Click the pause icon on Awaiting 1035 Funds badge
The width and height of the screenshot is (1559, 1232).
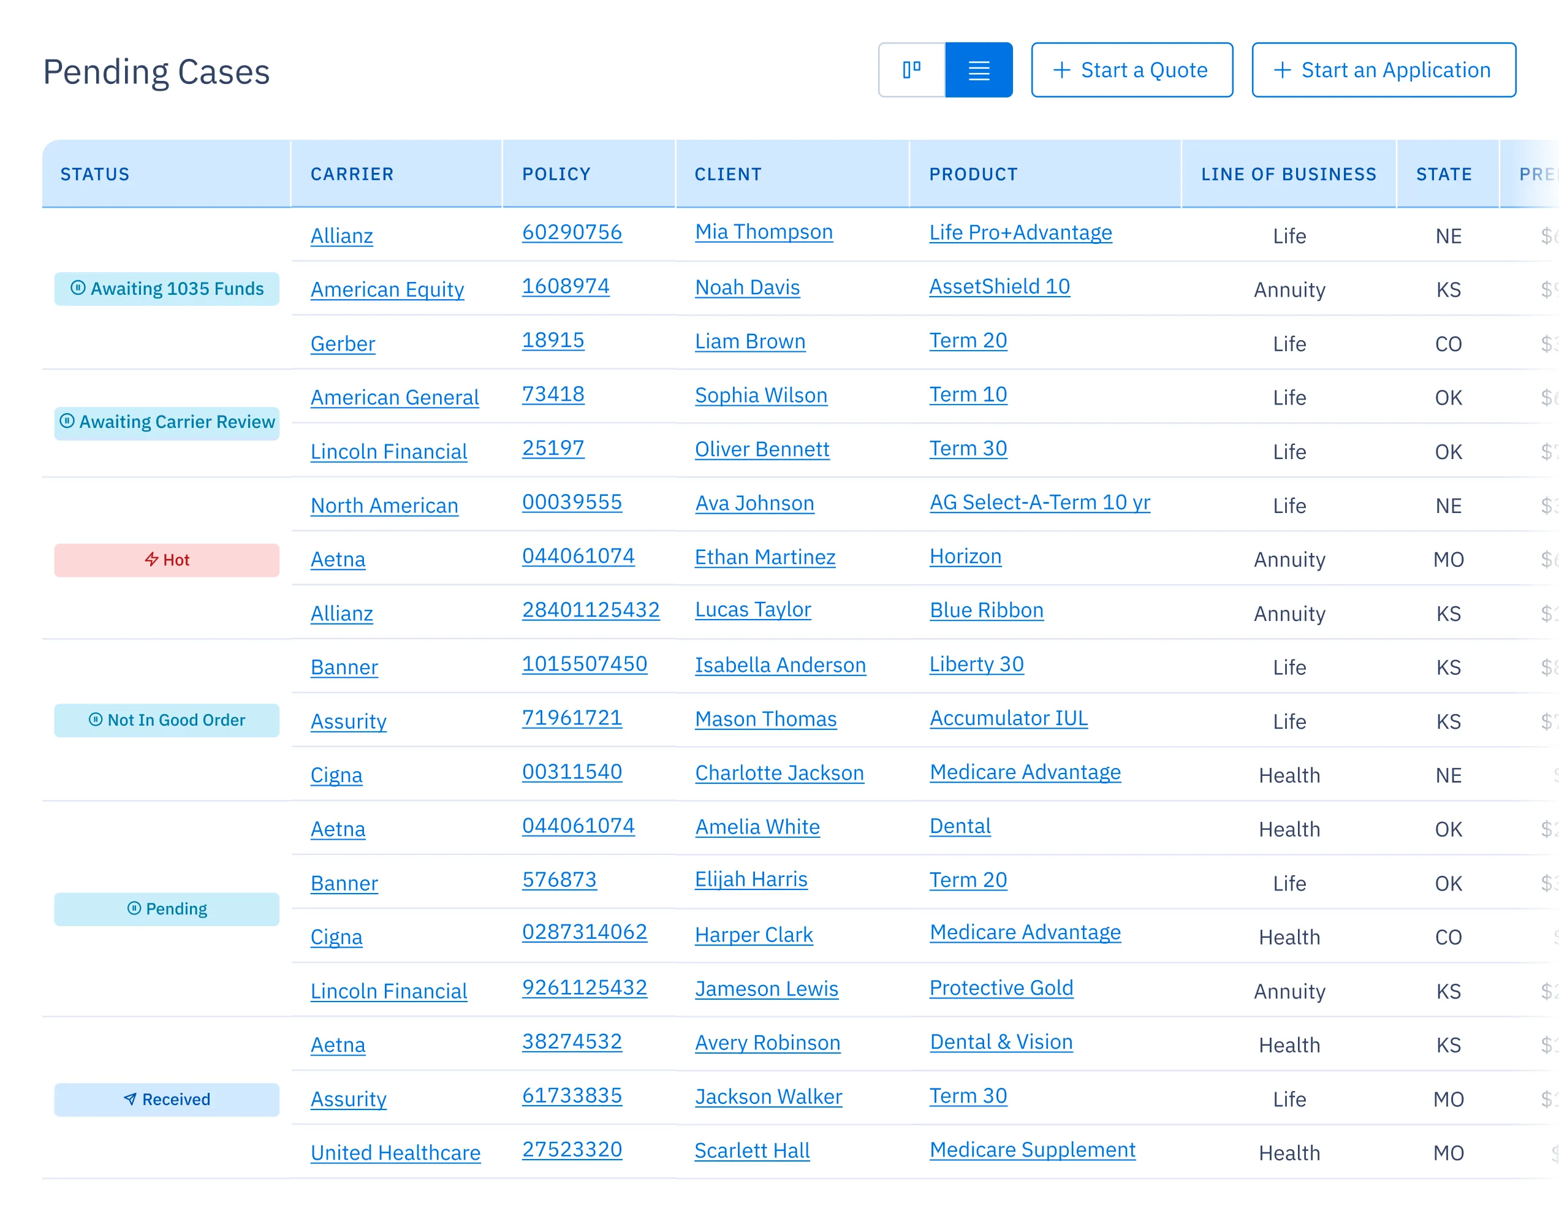79,289
